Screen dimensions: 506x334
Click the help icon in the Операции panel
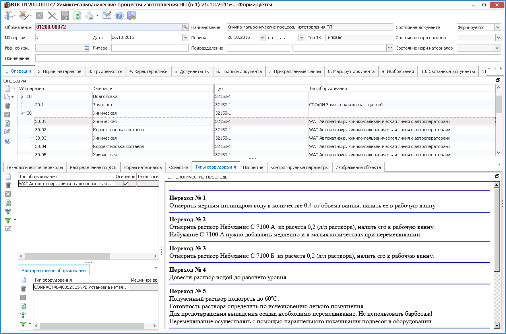[7, 141]
